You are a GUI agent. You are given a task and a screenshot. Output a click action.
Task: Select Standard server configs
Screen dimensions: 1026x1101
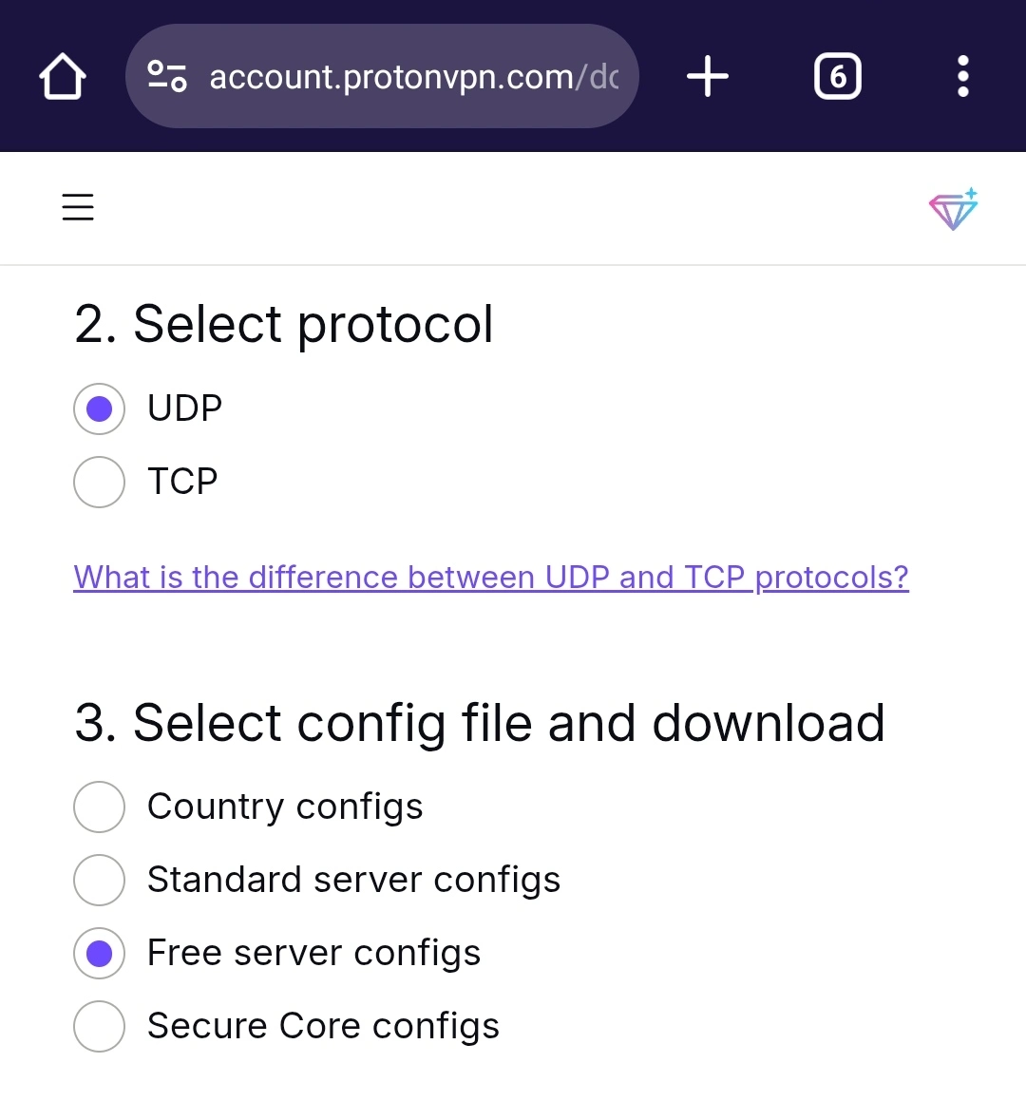(99, 881)
